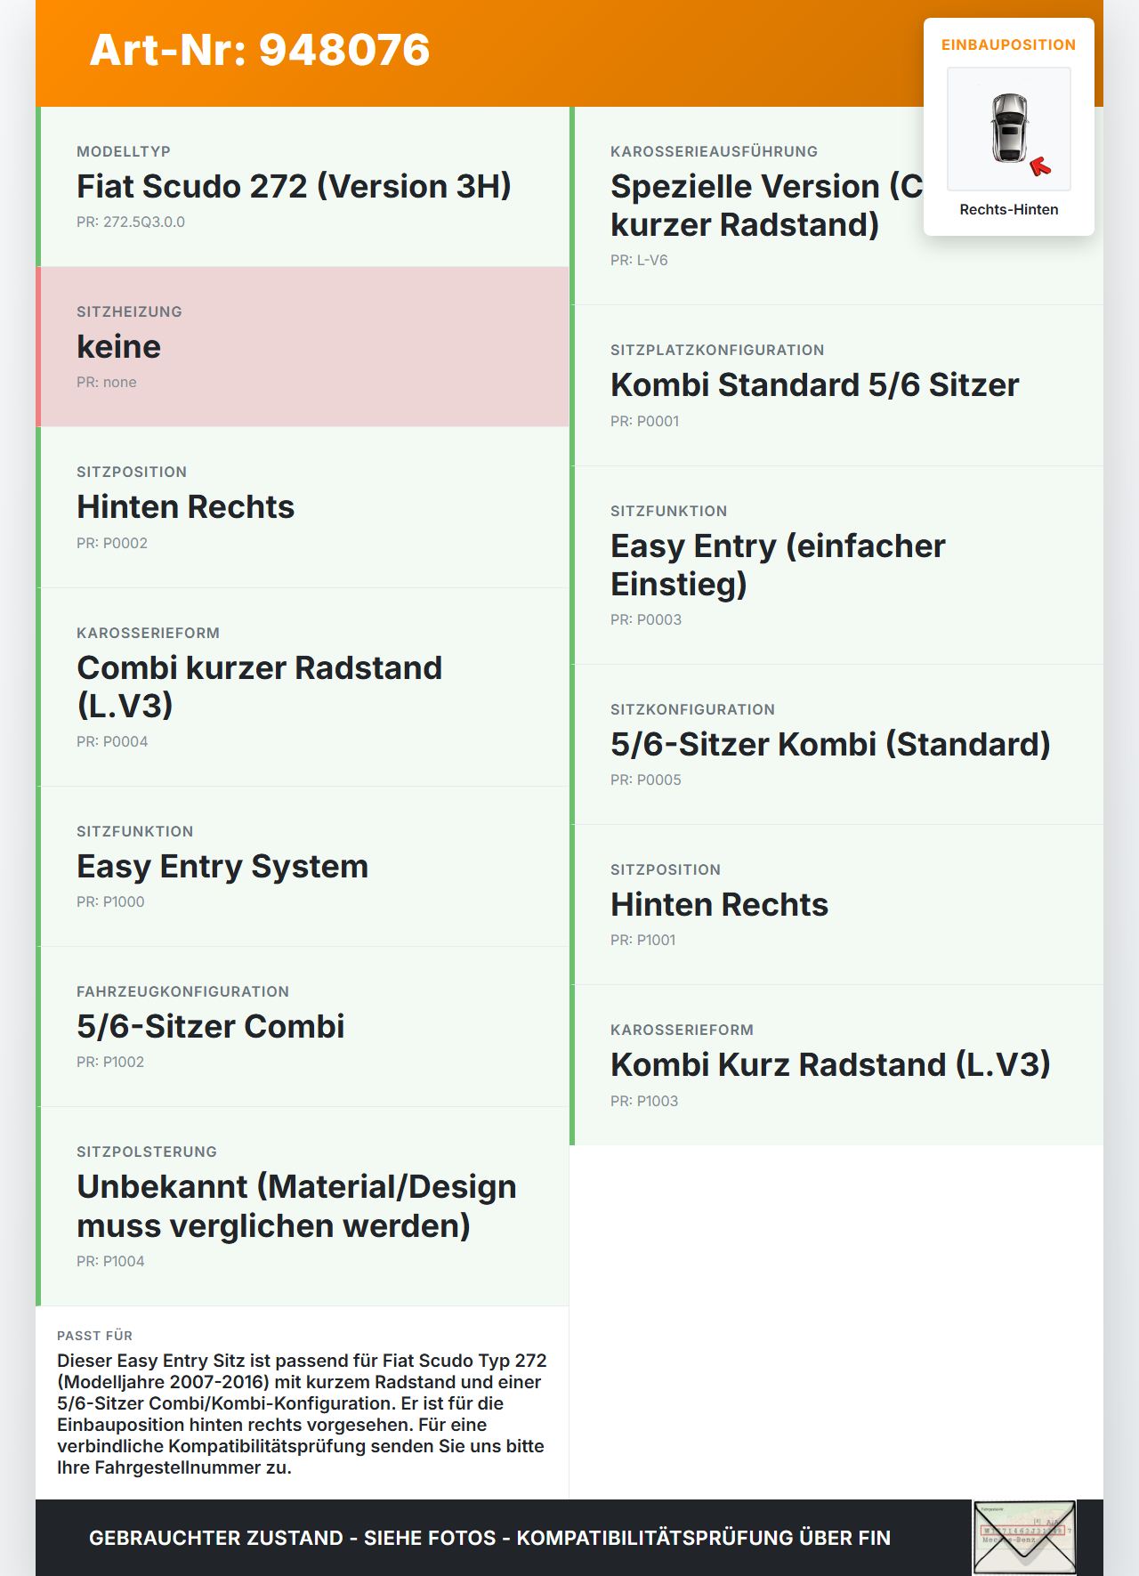Click the Fiat Scudo 272 model card
Screen dimensions: 1139x1576
tap(303, 187)
